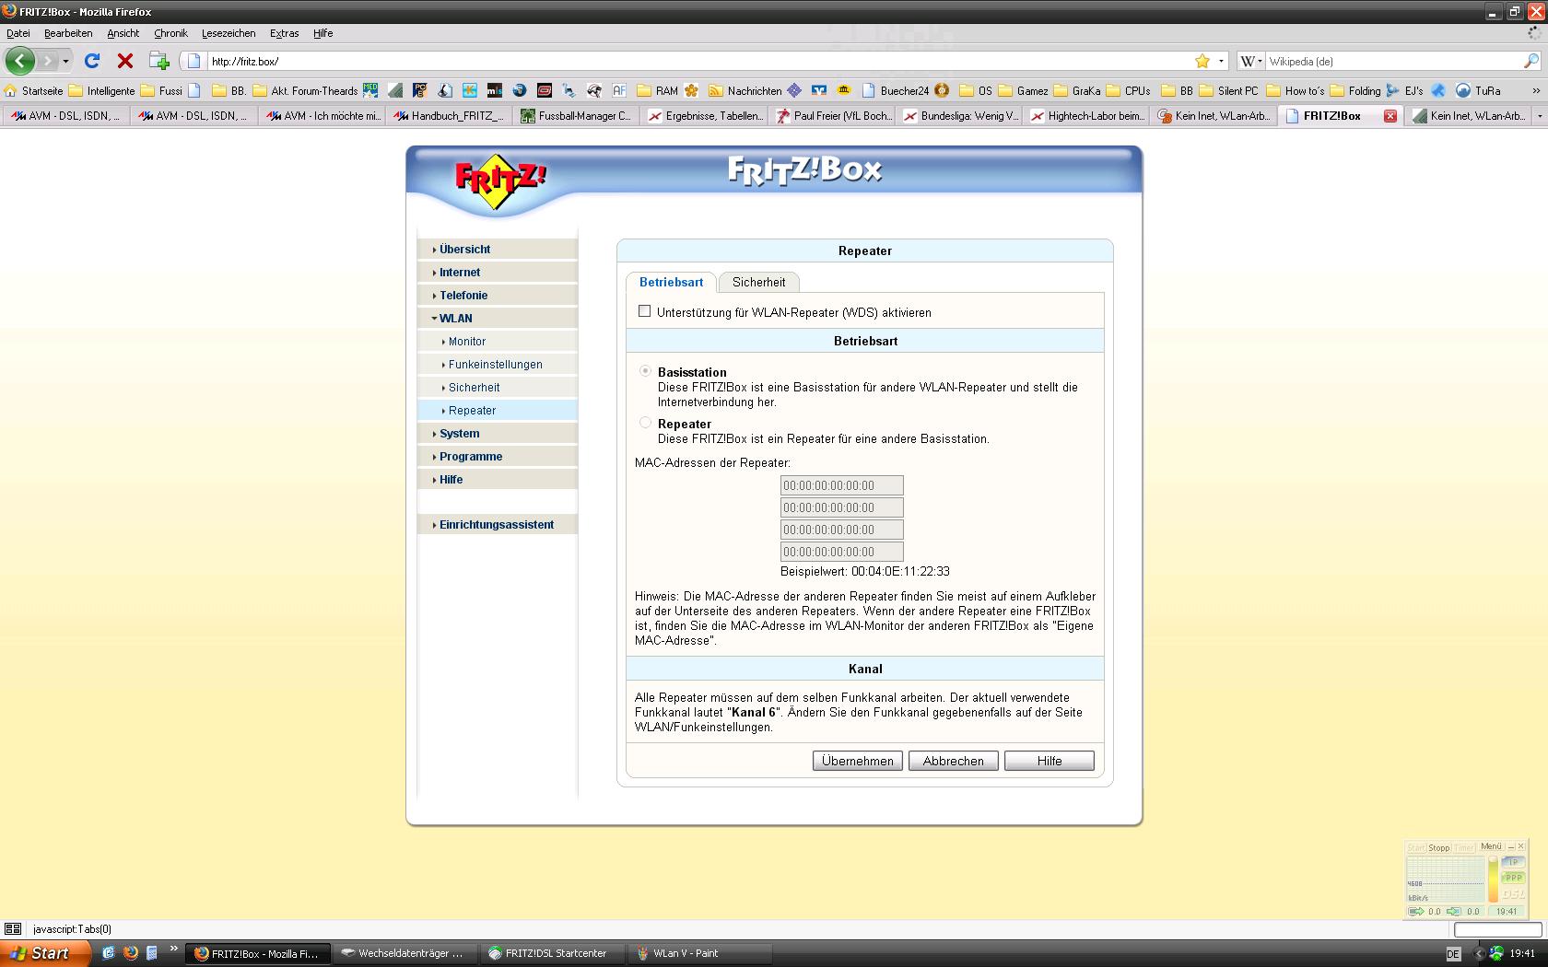The height and width of the screenshot is (967, 1548).
Task: Select the Repeater radio button
Action: pos(645,422)
